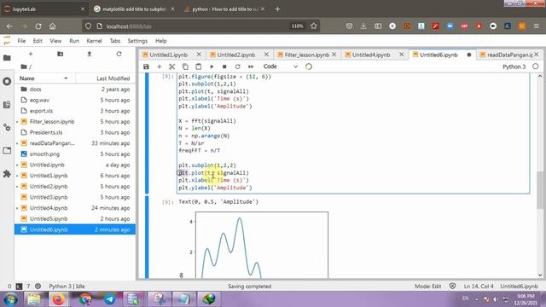The image size is (546, 307).
Task: Open browser downloads arrow icon
Action: click(363, 26)
